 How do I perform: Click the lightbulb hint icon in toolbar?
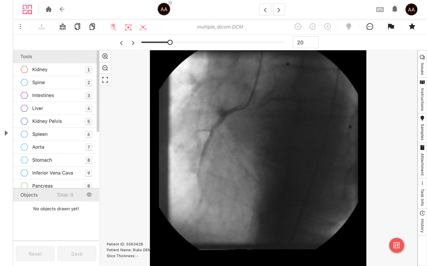click(349, 27)
